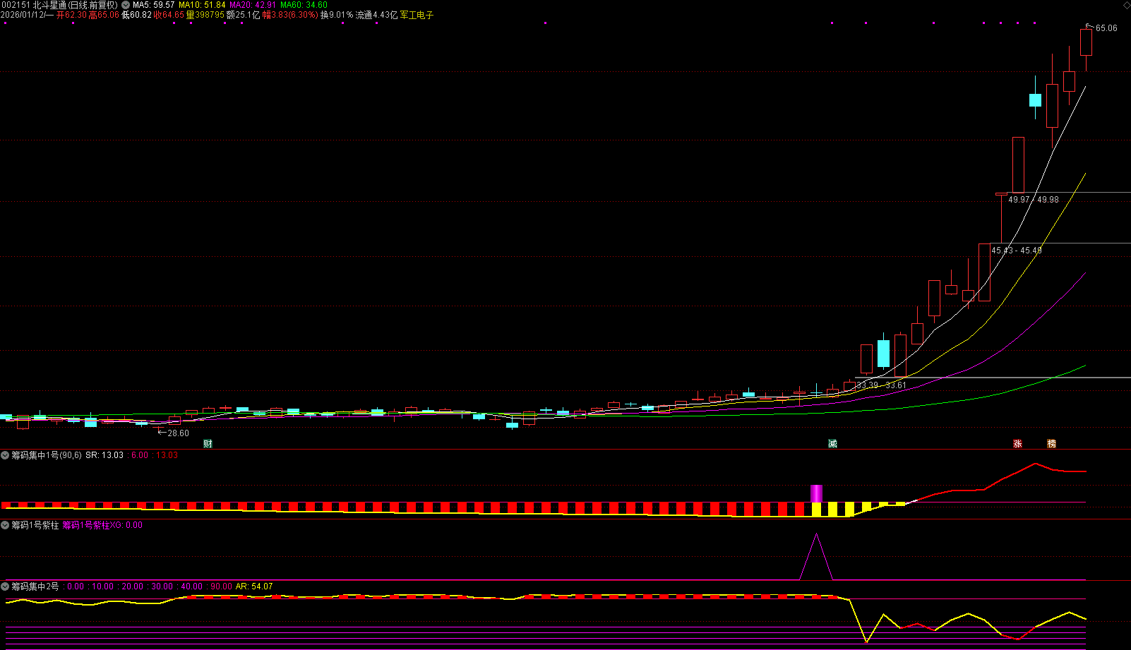
Task: Click the red 涨 event marker
Action: tap(1017, 443)
